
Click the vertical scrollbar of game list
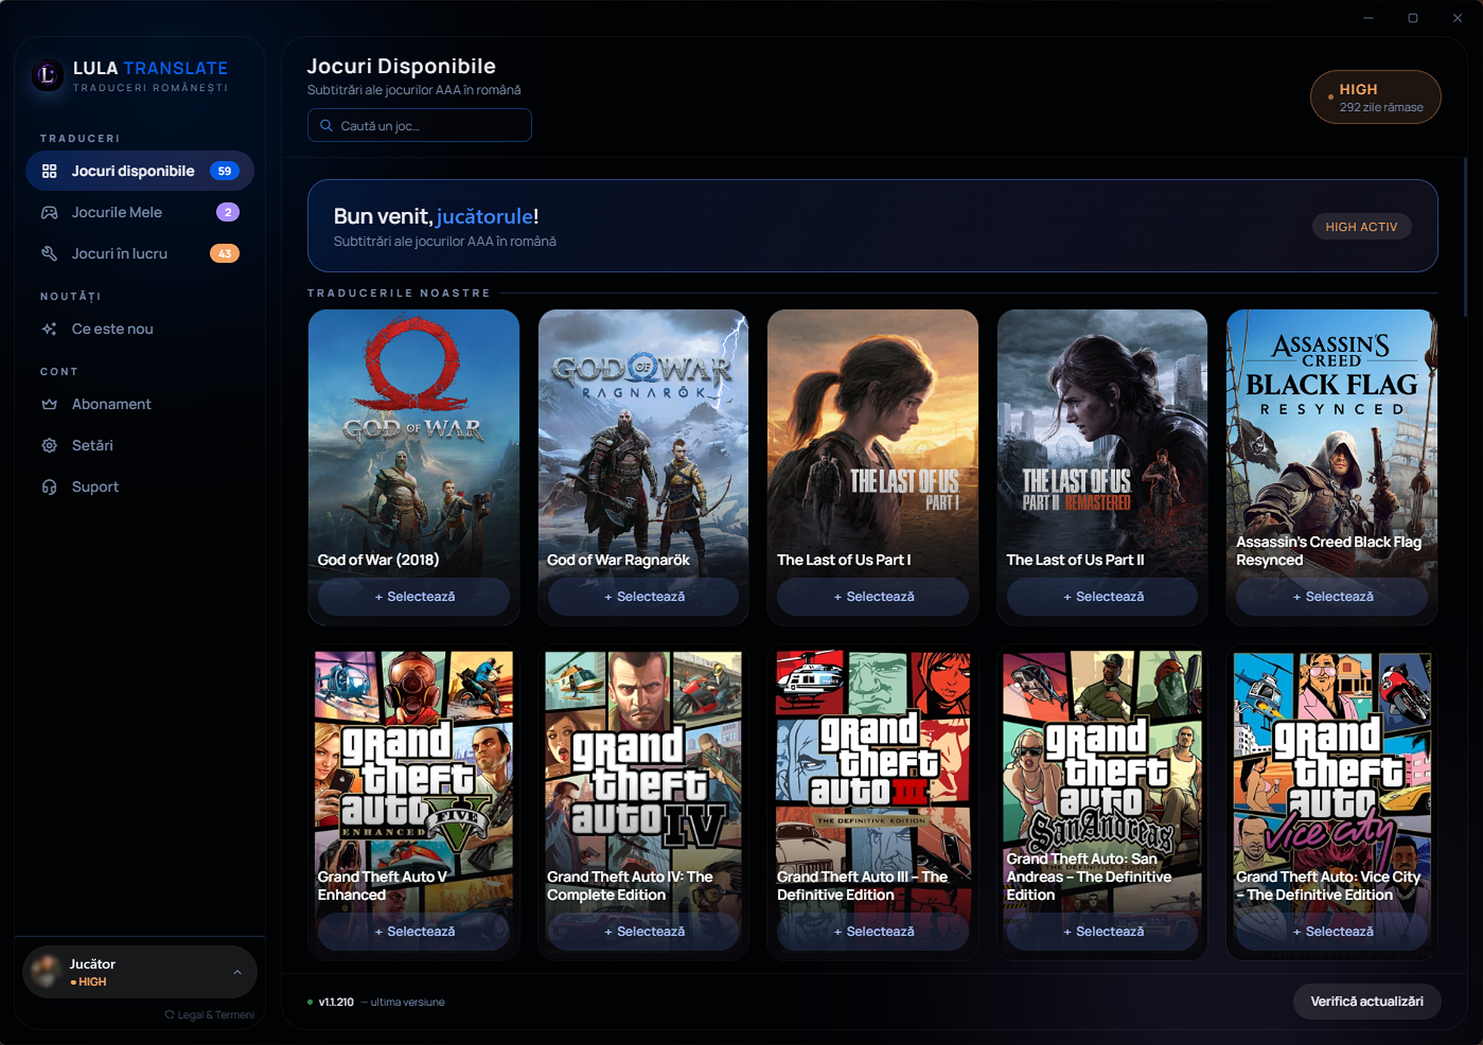tap(1465, 238)
